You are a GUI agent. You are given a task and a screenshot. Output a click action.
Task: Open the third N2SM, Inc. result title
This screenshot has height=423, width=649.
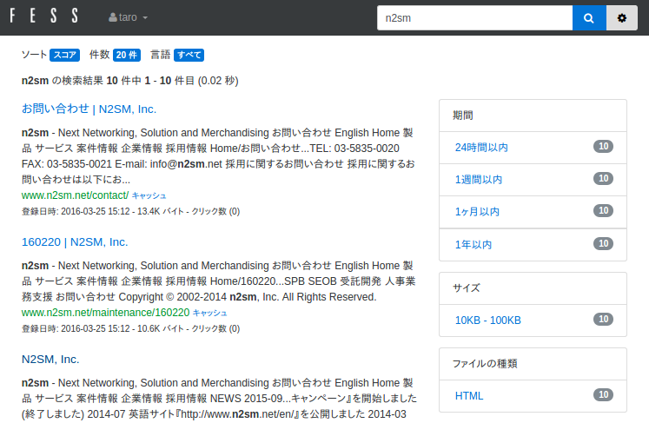[x=50, y=359]
